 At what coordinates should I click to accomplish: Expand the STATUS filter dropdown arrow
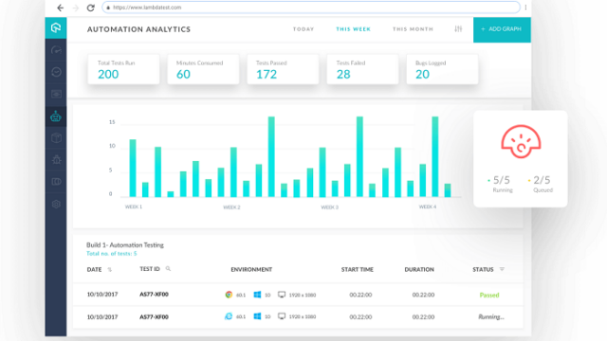[x=502, y=269]
